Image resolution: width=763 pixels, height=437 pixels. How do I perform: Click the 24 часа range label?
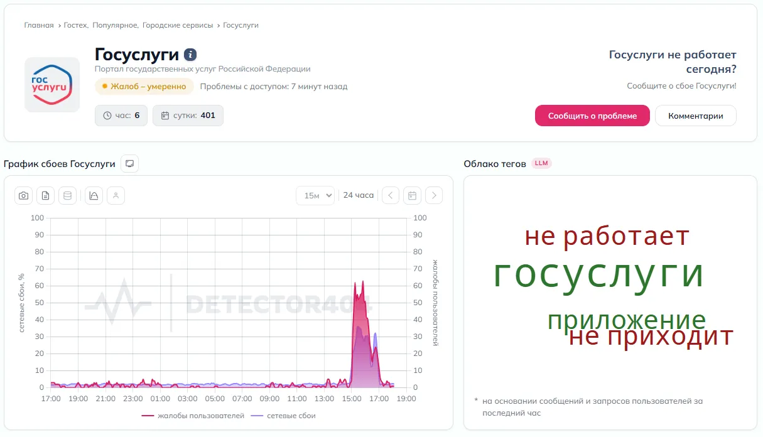(359, 195)
